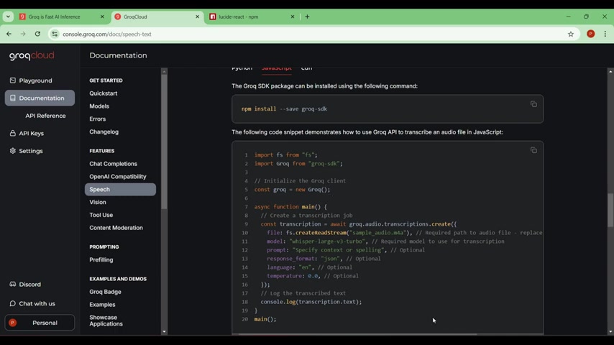This screenshot has width=614, height=345.
Task: Close the Groq is Fast AI Inference tab
Action: [102, 17]
